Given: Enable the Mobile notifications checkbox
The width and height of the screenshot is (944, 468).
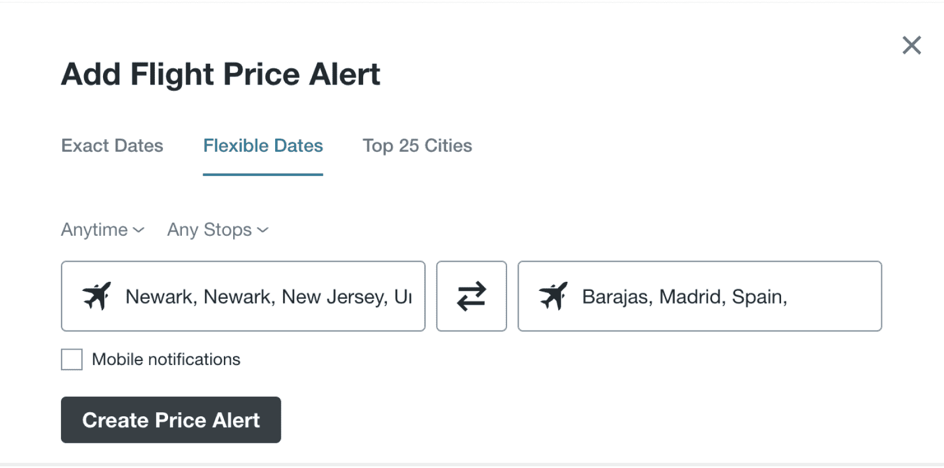Looking at the screenshot, I should click(x=72, y=359).
